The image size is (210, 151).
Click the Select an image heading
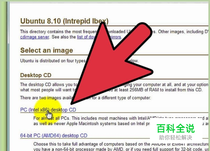coord(47,50)
